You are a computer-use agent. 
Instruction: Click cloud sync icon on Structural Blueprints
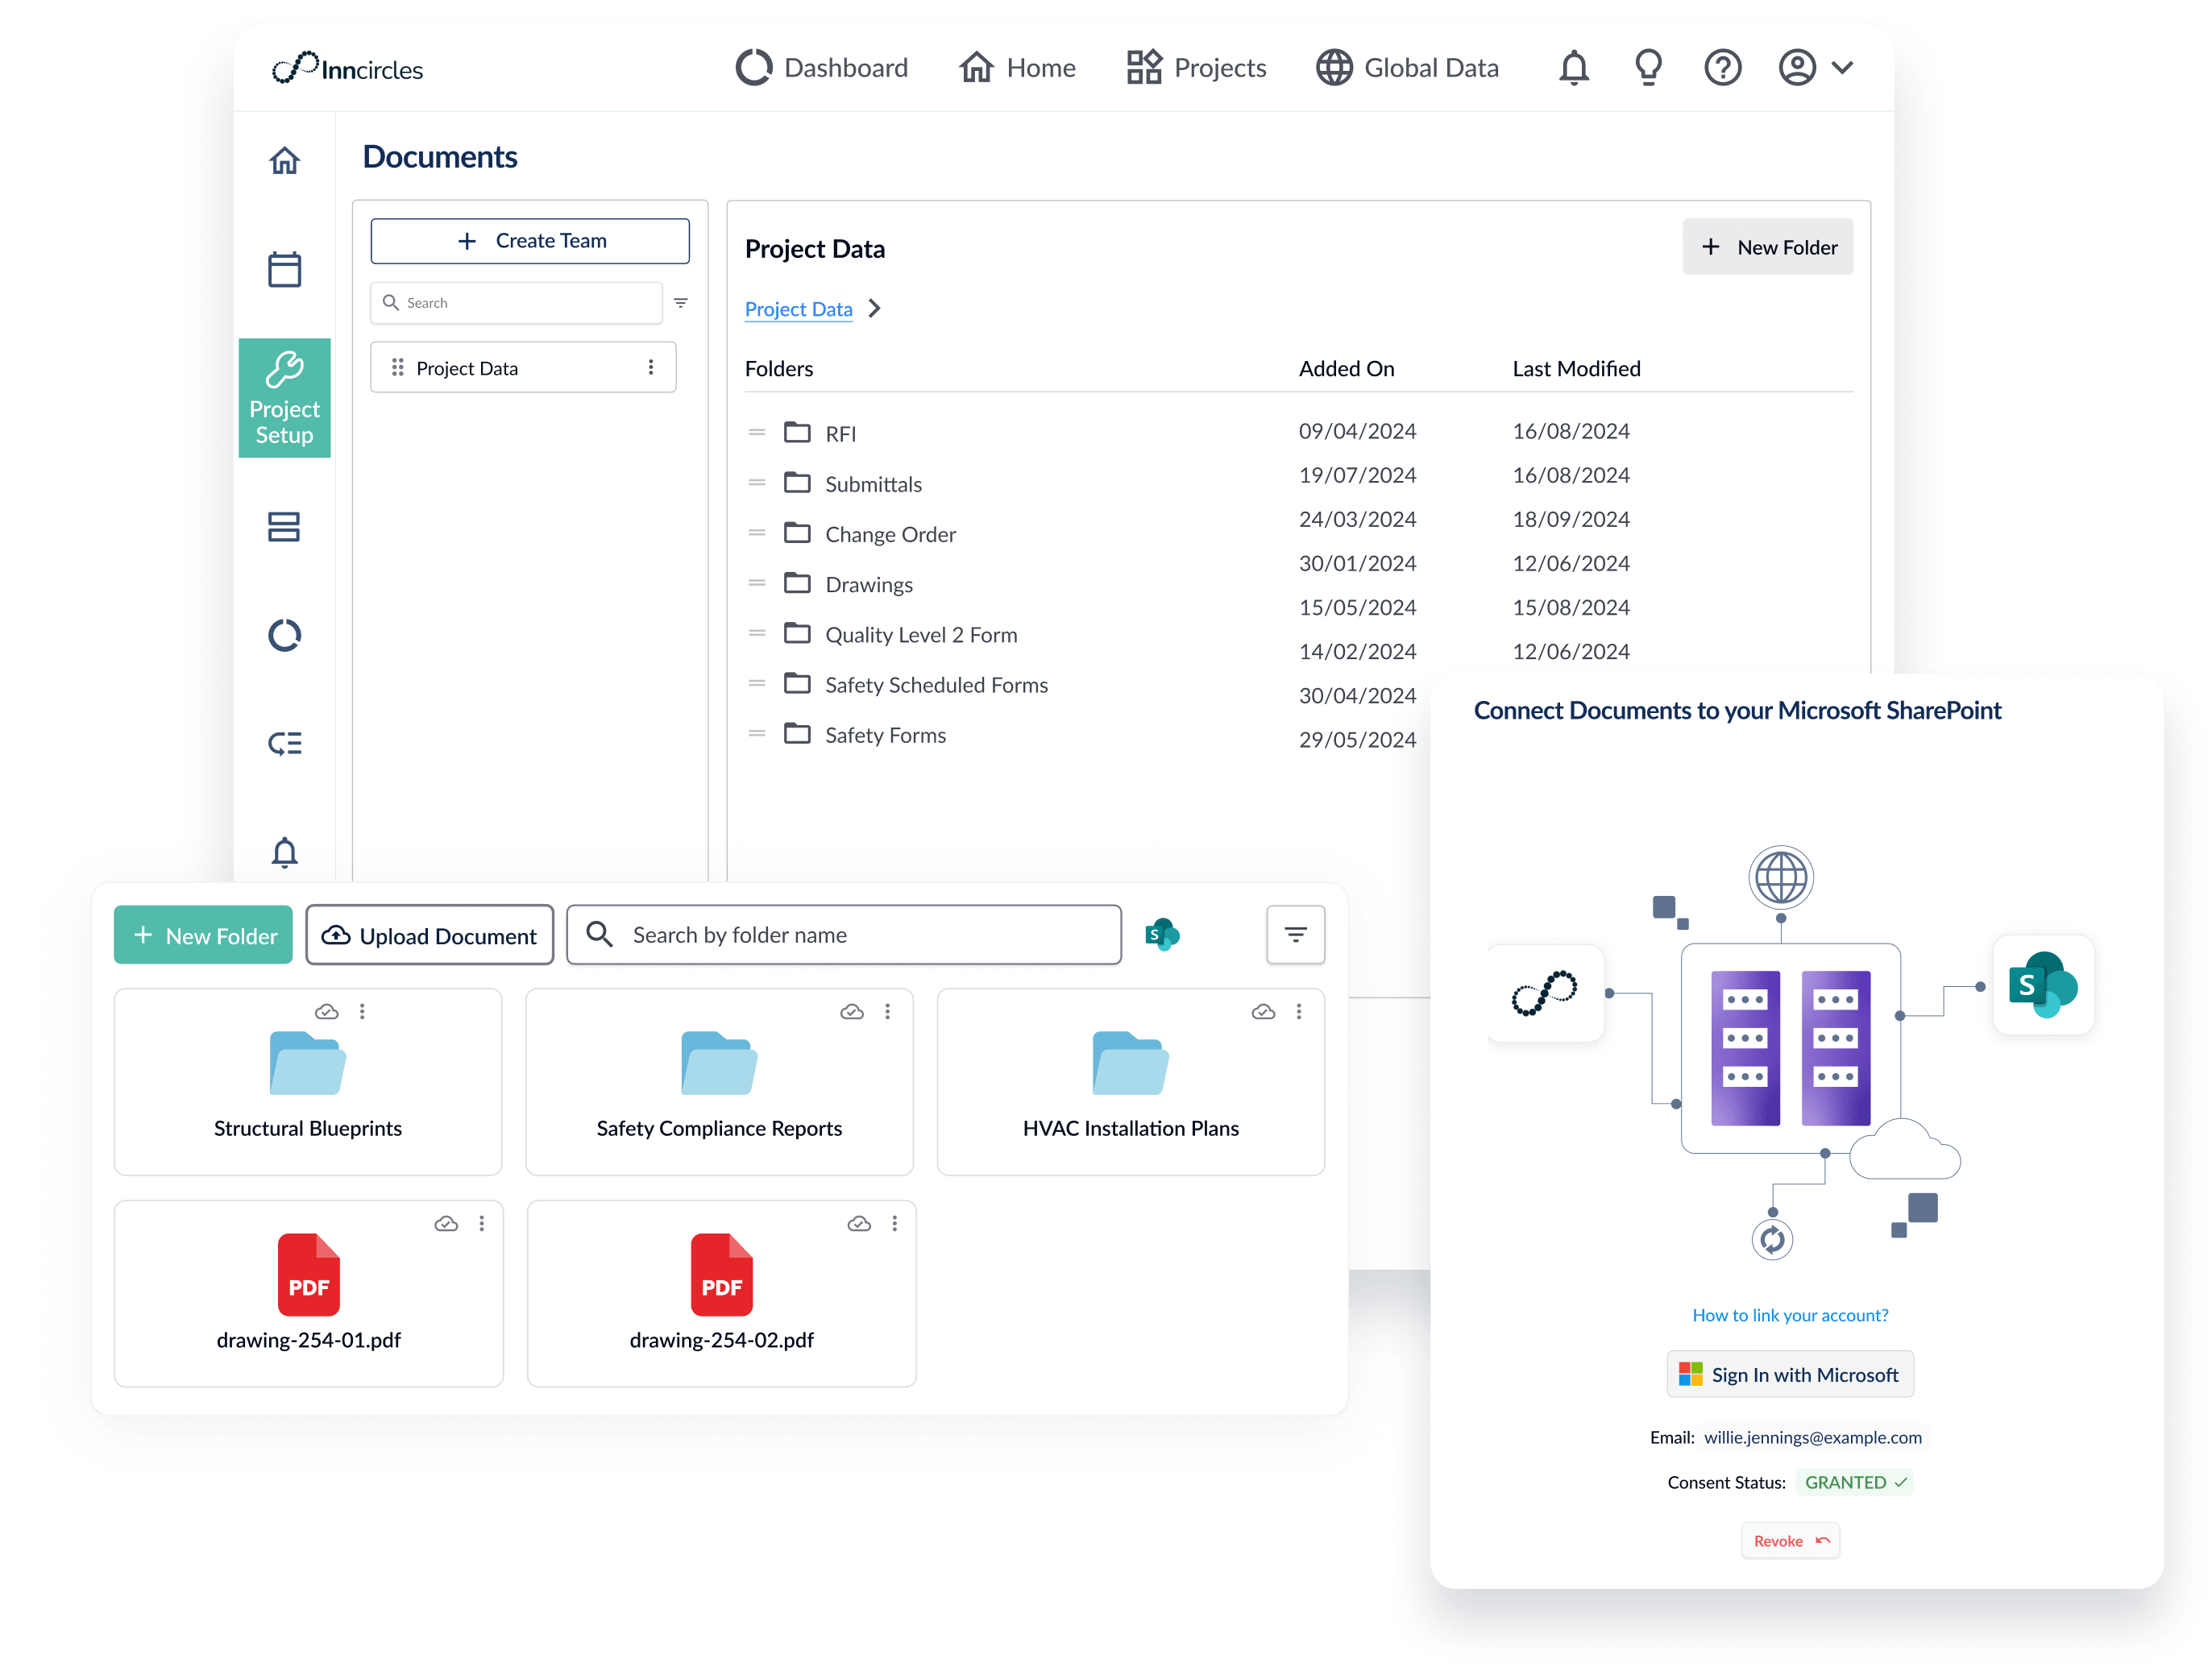[x=326, y=1012]
